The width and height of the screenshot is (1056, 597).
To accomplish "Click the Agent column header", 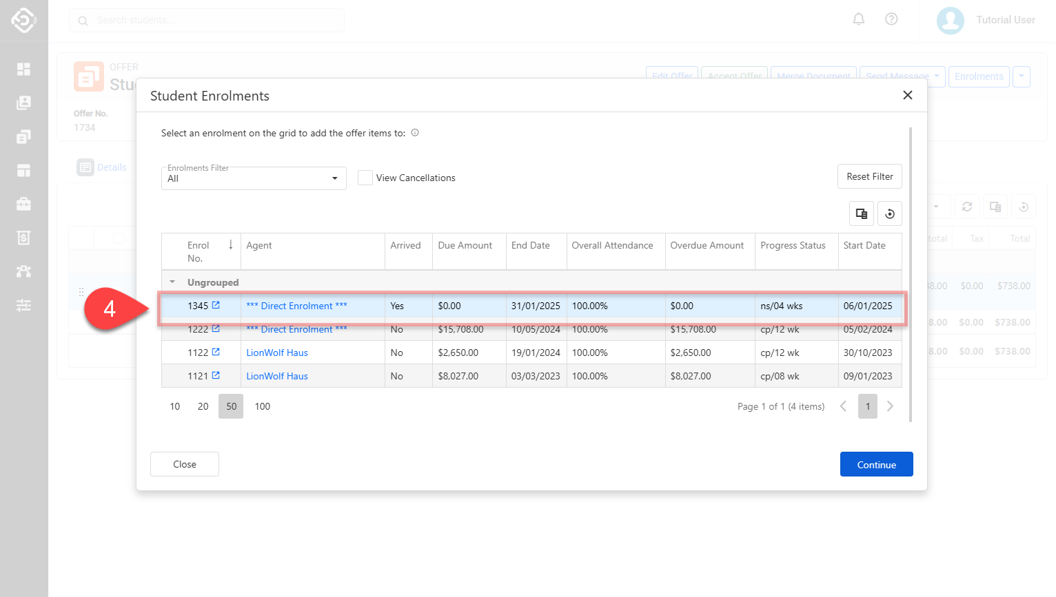I will click(x=259, y=245).
